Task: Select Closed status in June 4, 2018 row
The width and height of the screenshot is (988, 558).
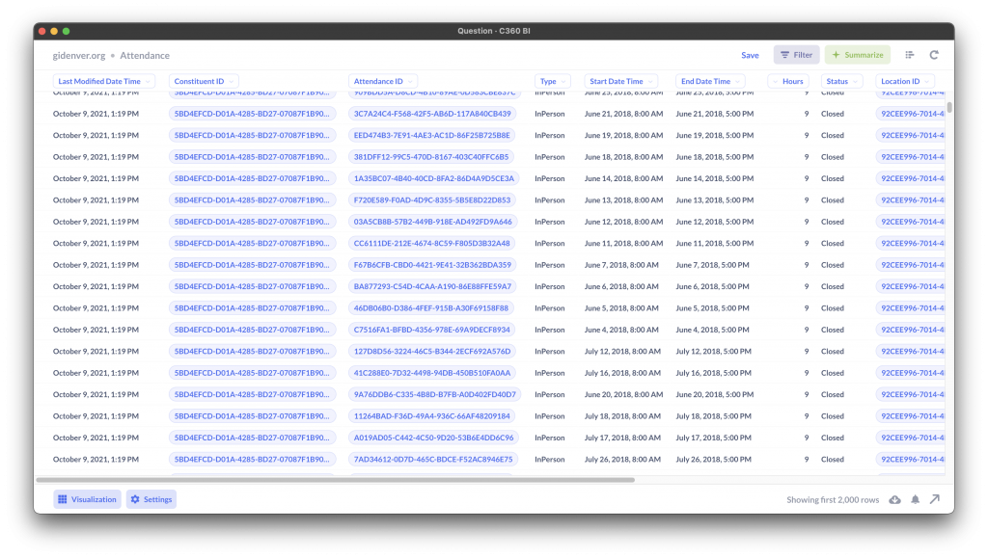Action: pyautogui.click(x=833, y=330)
